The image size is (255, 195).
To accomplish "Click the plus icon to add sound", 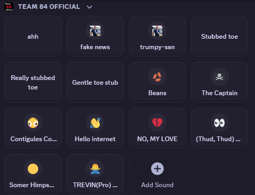I will point(157,169).
